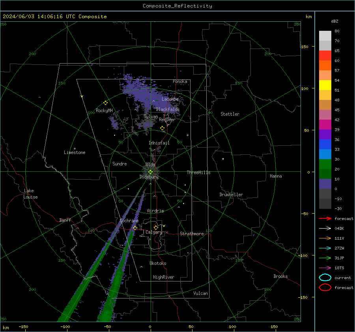
Task: Click the Blackfalds label
Action: [168, 109]
